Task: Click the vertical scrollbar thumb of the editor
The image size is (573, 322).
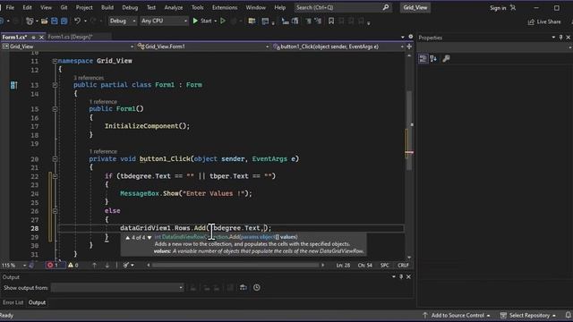Action: click(409, 131)
